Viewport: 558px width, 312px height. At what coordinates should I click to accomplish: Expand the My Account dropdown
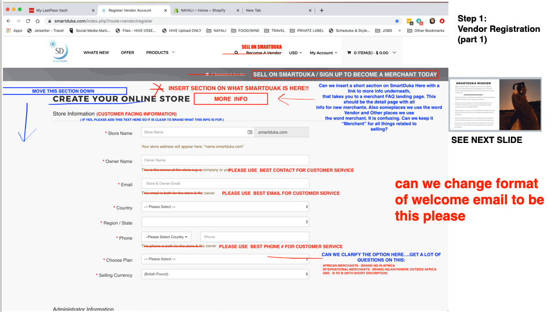coord(324,53)
